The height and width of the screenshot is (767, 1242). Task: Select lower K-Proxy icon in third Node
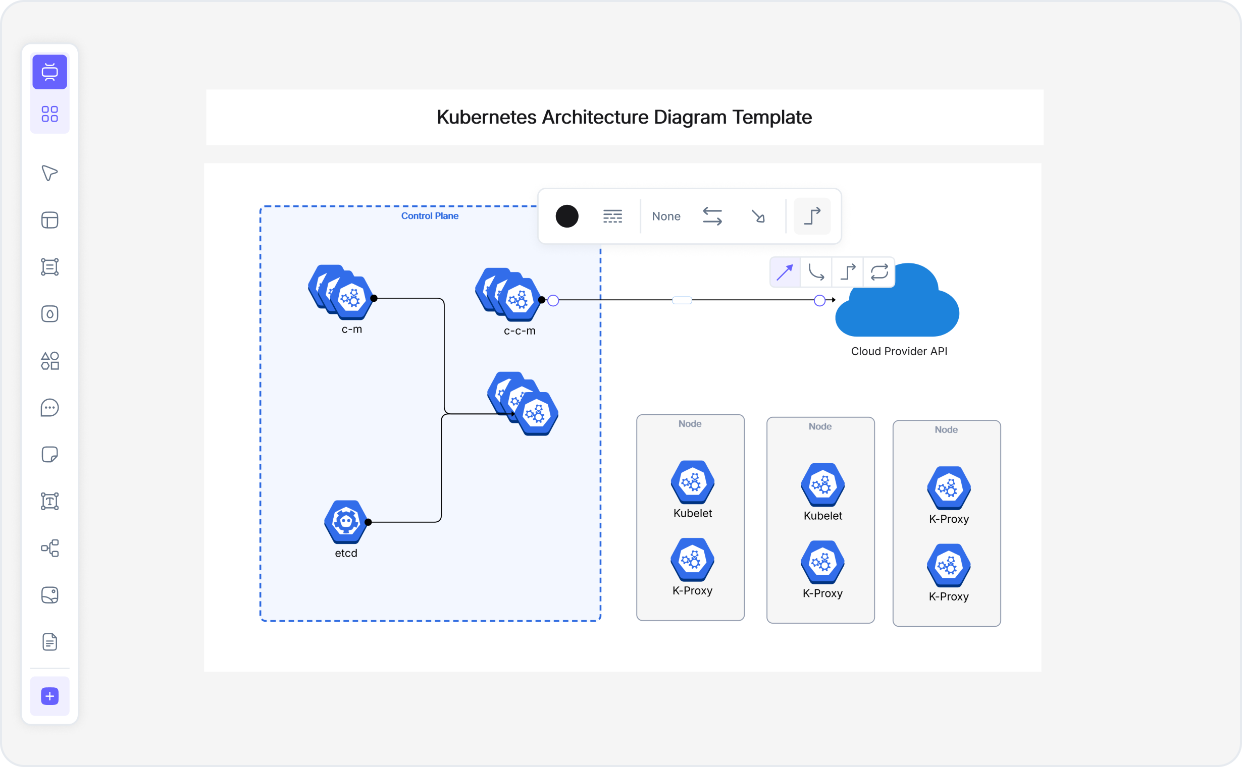click(949, 566)
